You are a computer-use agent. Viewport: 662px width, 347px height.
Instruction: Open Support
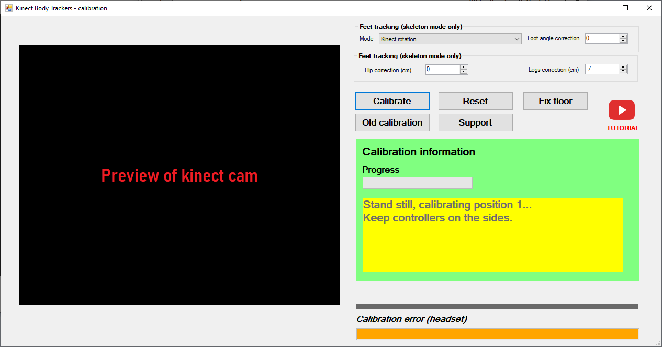point(475,122)
